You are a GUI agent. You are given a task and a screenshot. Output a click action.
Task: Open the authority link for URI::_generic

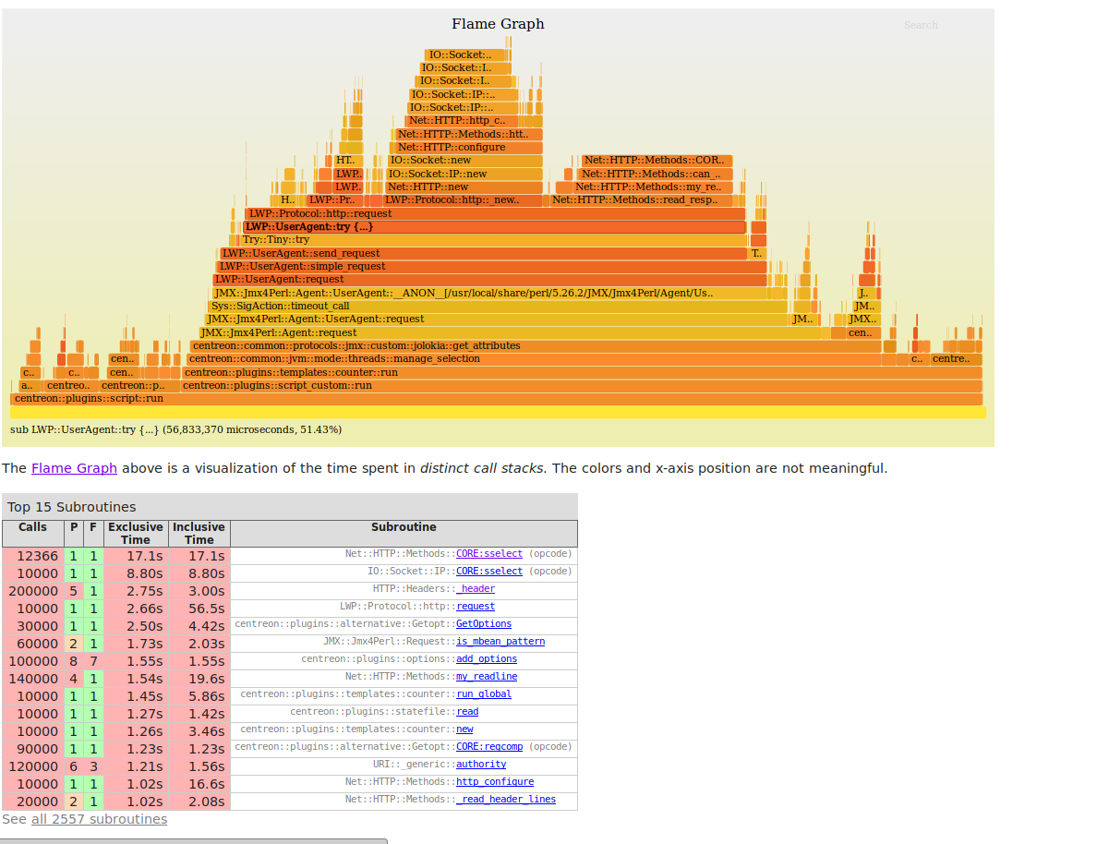[x=481, y=764]
